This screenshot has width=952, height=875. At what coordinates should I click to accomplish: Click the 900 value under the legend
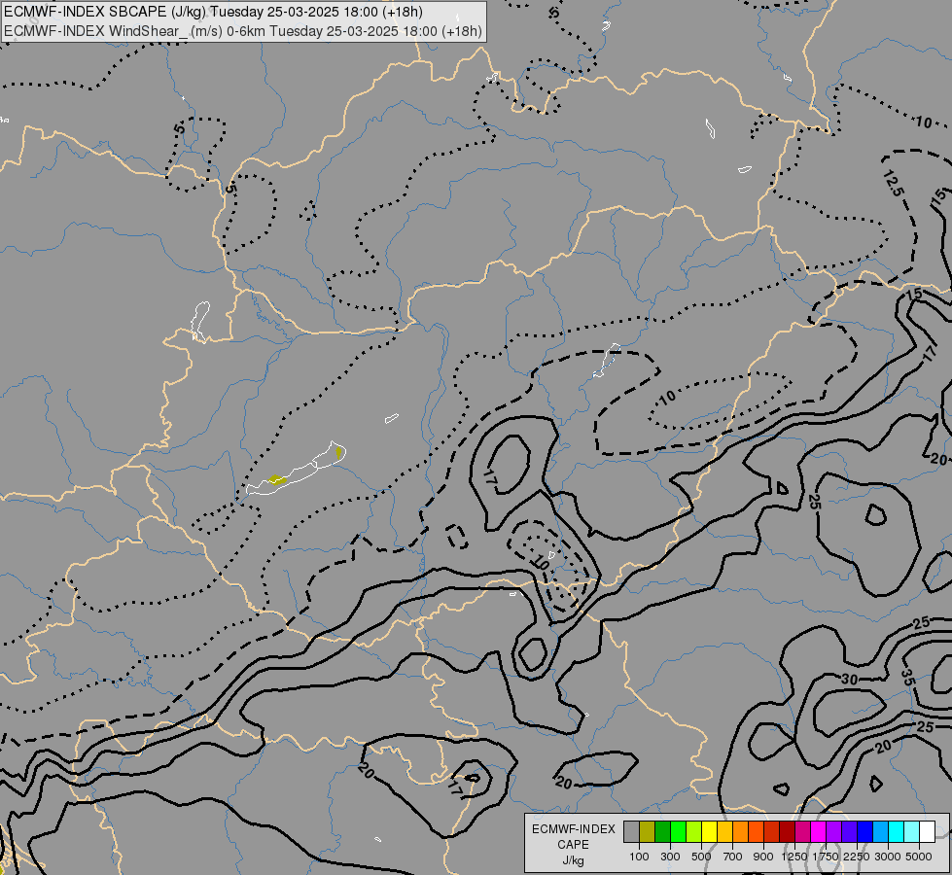pos(763,857)
